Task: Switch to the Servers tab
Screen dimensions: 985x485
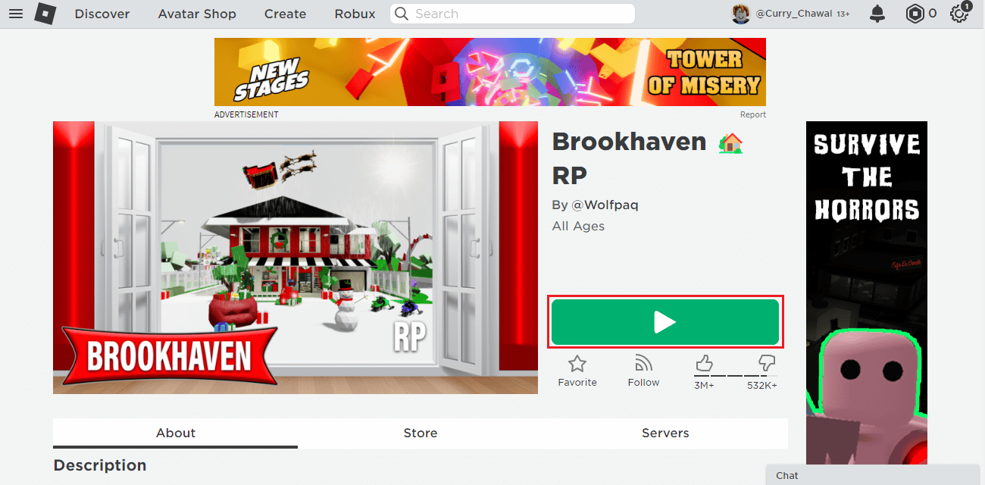Action: coord(665,433)
